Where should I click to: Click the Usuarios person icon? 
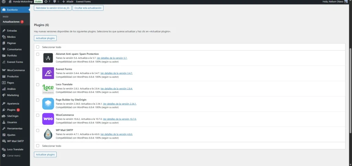(x=4, y=122)
